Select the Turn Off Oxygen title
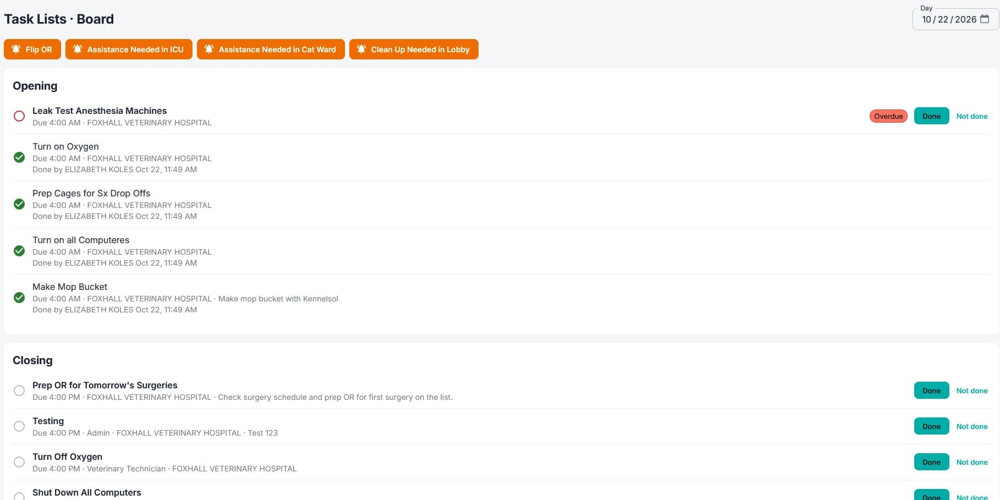Screen dimensions: 1000x500 67,457
